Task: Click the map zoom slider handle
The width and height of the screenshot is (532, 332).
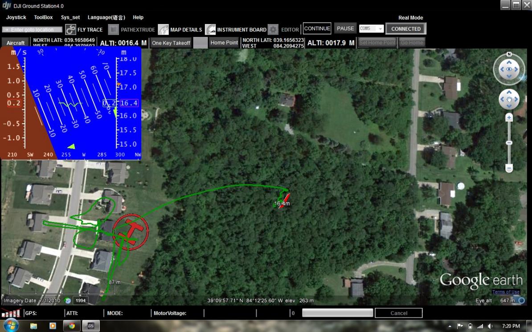Action: click(x=509, y=143)
